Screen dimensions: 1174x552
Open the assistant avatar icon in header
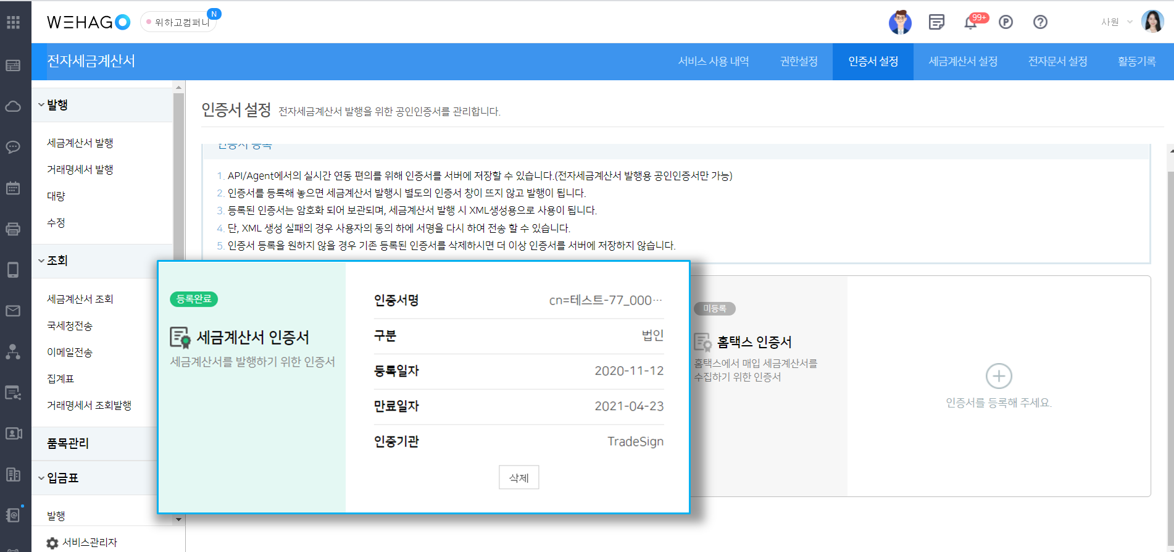coord(900,22)
